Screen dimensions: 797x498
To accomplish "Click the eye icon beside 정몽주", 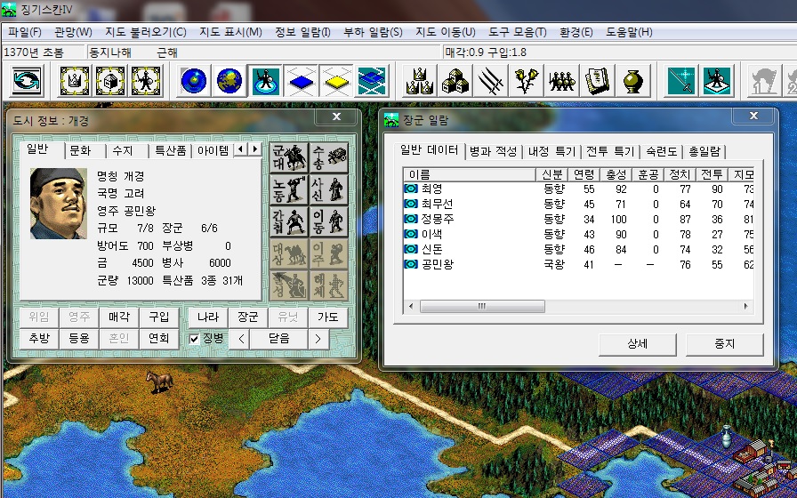I will coord(411,219).
